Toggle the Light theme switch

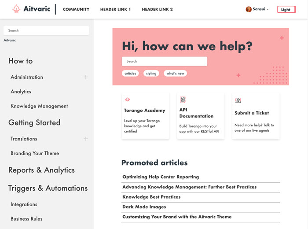[x=286, y=9]
